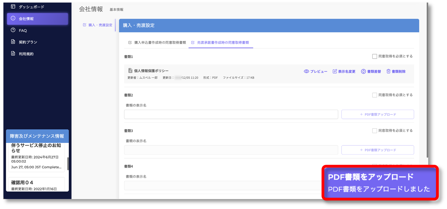Click 書類2 display name input field

pos(231,114)
